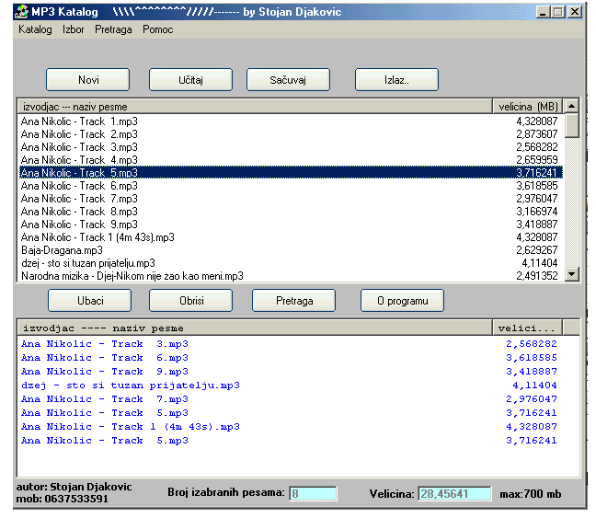Click size value 2,491352 in top list
The width and height of the screenshot is (596, 518).
click(x=537, y=276)
